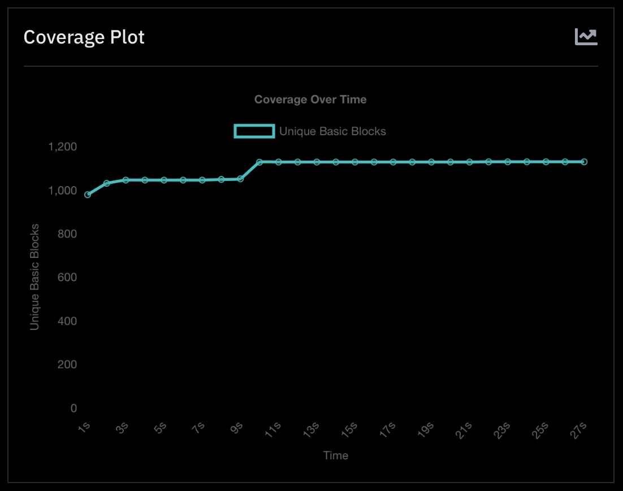Select the data point at 3s
623x491 pixels.
pyautogui.click(x=126, y=180)
